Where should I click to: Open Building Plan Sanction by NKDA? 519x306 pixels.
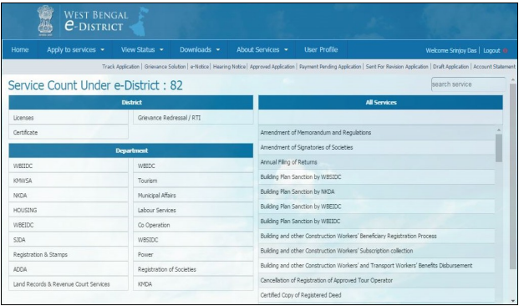[x=377, y=191]
